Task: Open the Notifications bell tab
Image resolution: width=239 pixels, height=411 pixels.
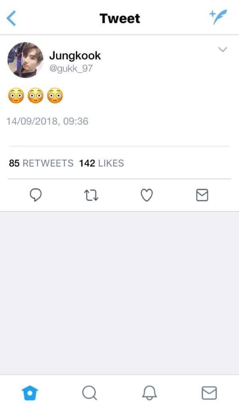Action: [x=149, y=393]
